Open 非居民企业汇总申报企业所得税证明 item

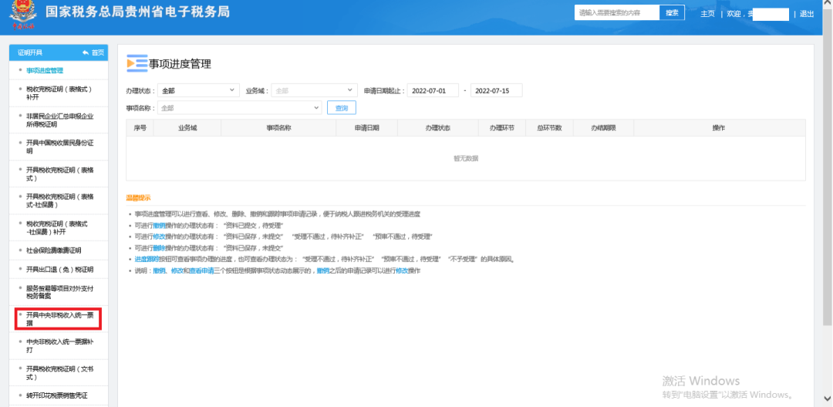59,119
